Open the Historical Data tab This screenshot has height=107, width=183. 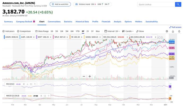click(x=82, y=21)
